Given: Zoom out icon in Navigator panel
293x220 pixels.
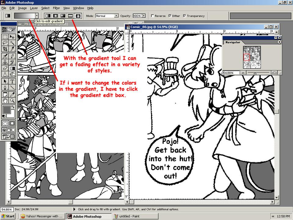Looking at the screenshot, I should [243, 73].
